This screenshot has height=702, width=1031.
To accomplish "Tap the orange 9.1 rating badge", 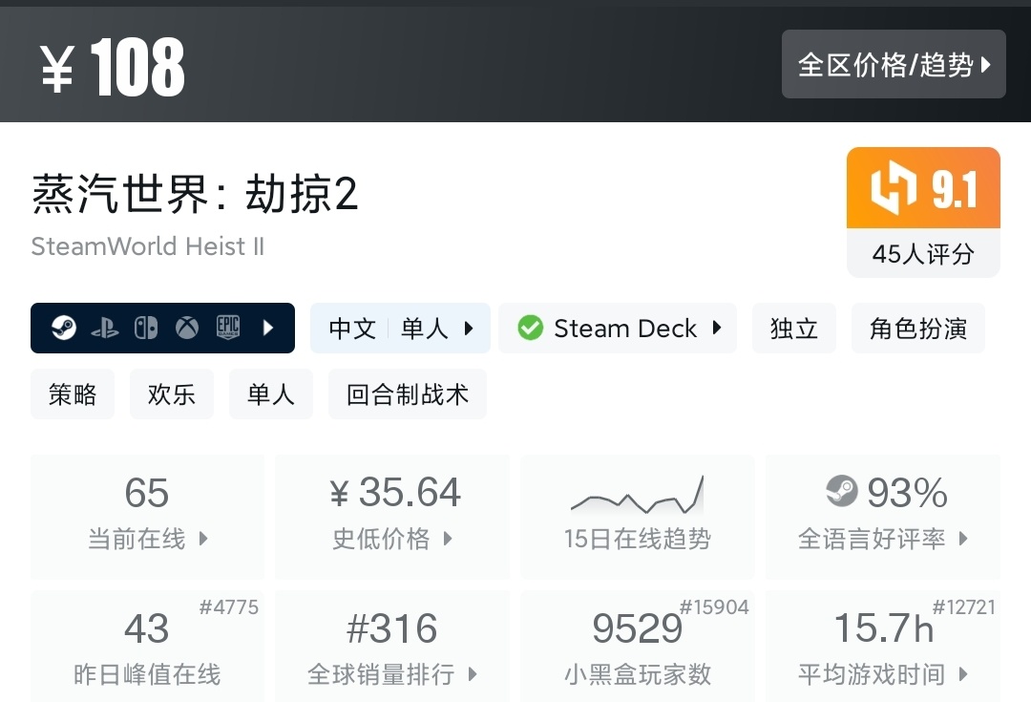I will tap(923, 188).
